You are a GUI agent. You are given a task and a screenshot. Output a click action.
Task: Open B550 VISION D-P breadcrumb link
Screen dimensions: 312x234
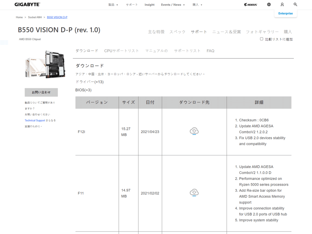[x=57, y=17]
